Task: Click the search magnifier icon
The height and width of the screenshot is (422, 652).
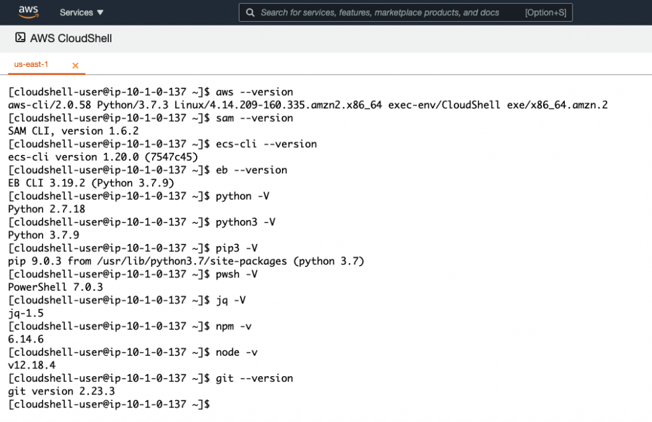Action: coord(250,13)
